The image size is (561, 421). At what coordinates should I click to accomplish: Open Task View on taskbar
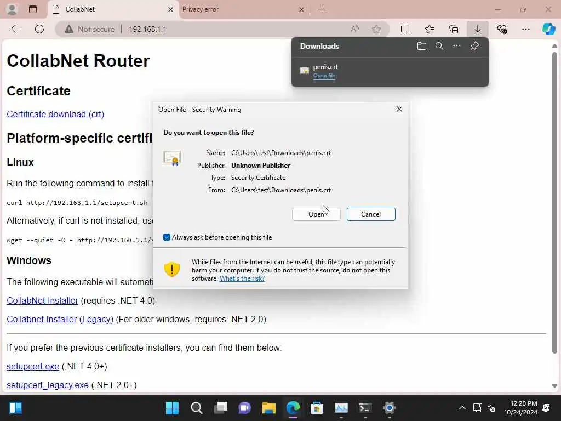[221, 408]
